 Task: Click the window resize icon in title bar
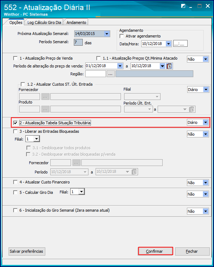coord(183,6)
